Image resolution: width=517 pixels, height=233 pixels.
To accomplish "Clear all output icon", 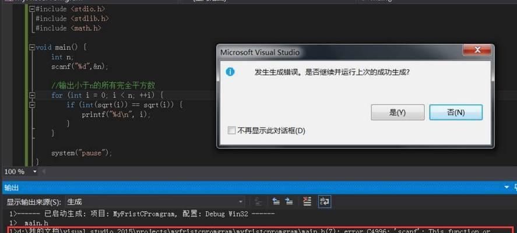I will tap(307, 202).
